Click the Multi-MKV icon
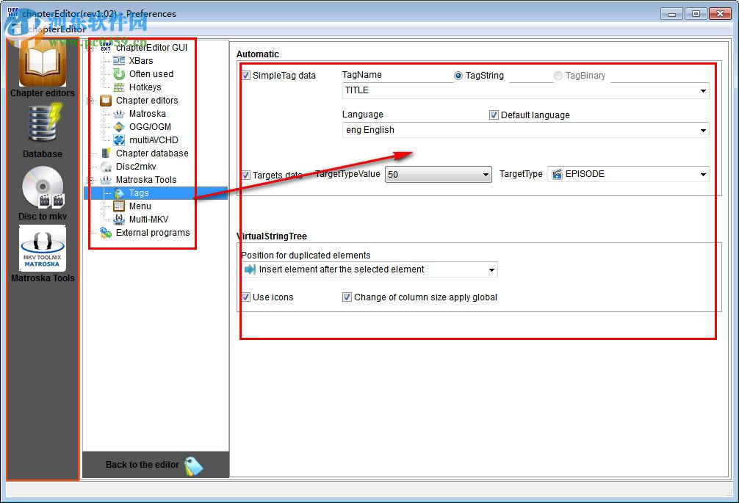Screen dimensions: 739x503 pos(119,220)
